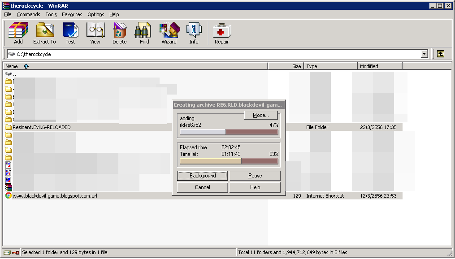Click the Delete toolbar icon
Screen dimensions: 455x259
(x=120, y=33)
